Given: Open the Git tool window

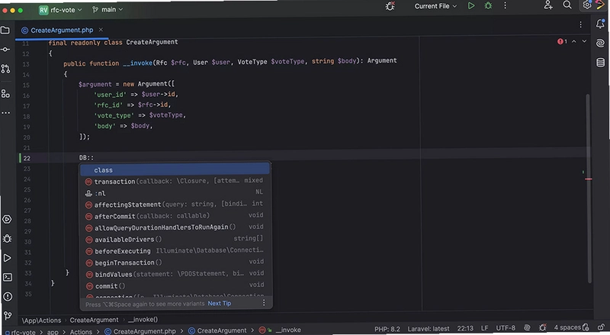Looking at the screenshot, I should (8, 315).
